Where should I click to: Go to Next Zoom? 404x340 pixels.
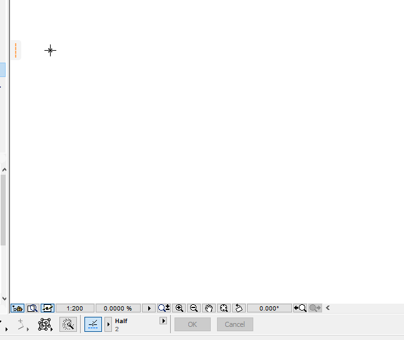tap(315, 308)
